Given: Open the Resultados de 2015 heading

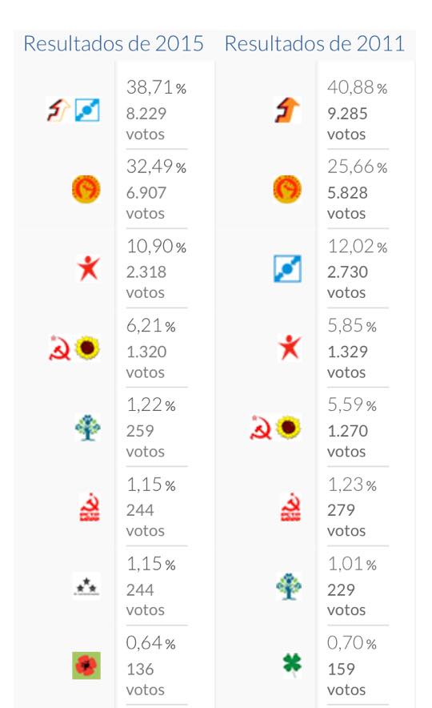Looking at the screenshot, I should click(114, 44).
